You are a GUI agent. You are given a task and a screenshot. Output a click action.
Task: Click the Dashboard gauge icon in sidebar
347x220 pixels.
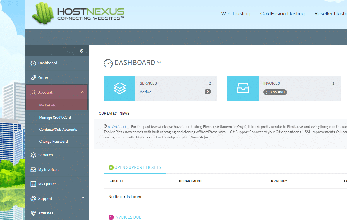point(33,63)
